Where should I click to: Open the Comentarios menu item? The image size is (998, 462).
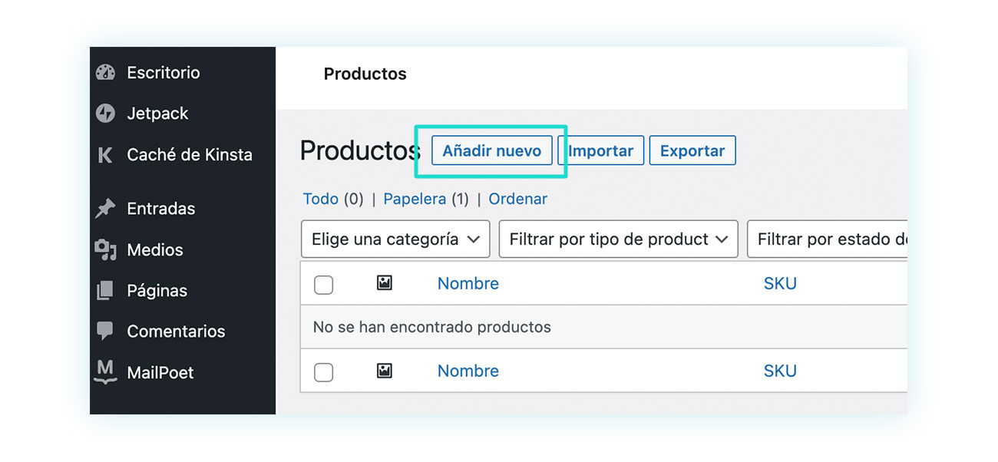pyautogui.click(x=176, y=332)
